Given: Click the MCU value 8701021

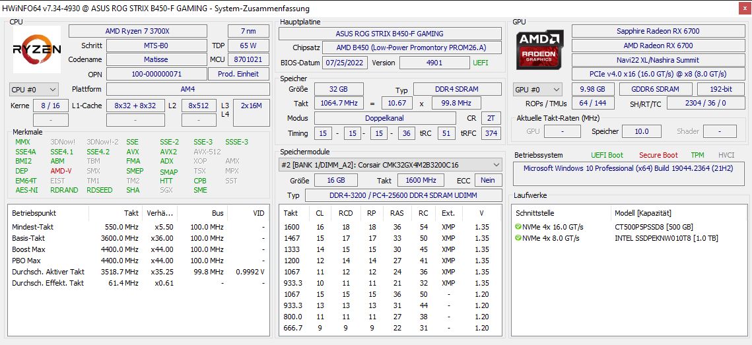Looking at the screenshot, I should point(248,60).
